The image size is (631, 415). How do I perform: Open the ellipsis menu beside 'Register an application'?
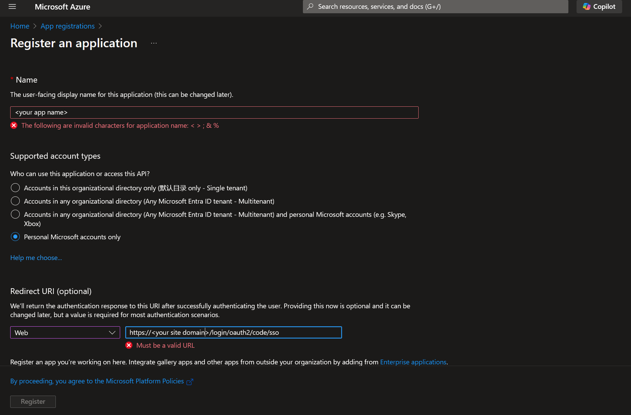coord(153,43)
